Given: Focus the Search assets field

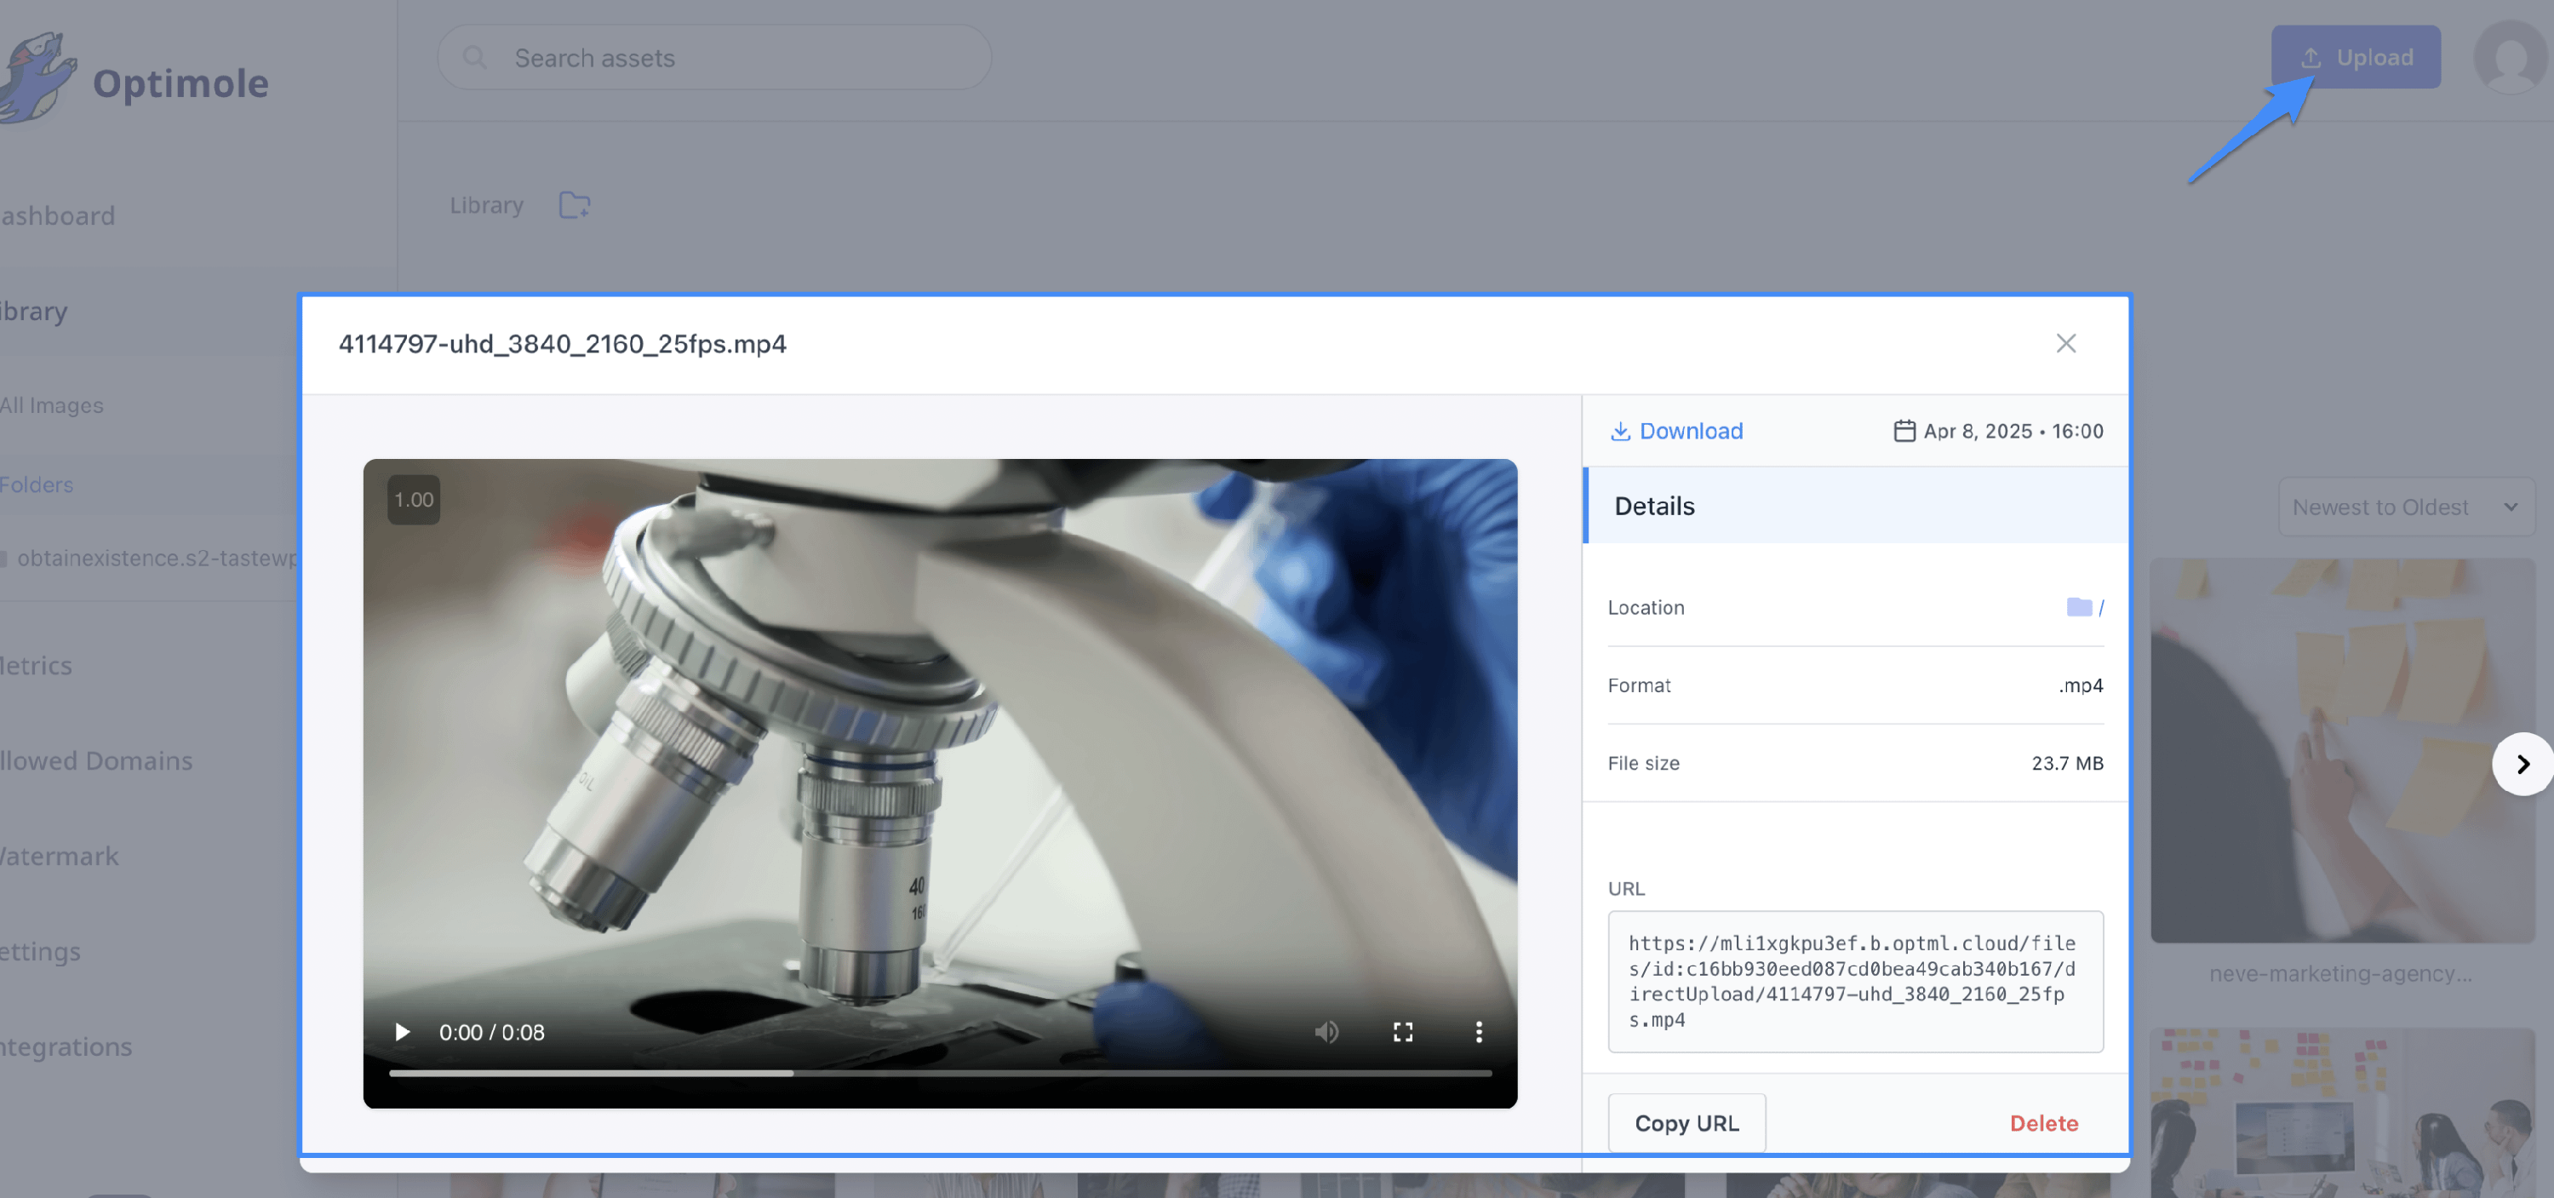Looking at the screenshot, I should click(714, 58).
